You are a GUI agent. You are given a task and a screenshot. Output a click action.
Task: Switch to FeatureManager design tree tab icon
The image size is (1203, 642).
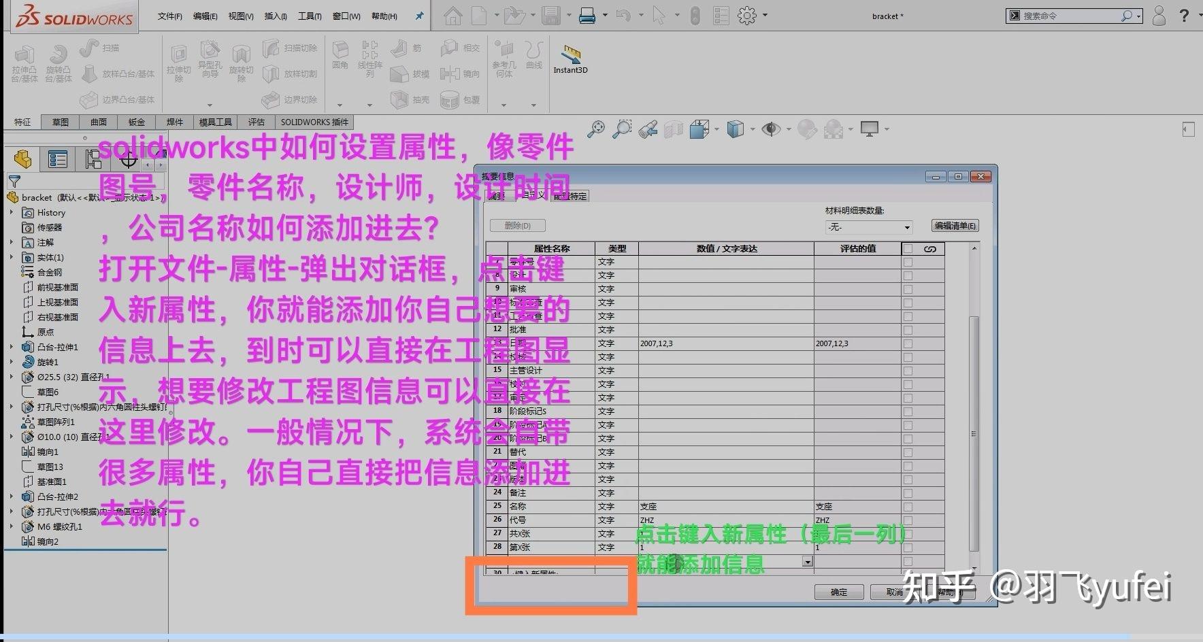click(23, 160)
